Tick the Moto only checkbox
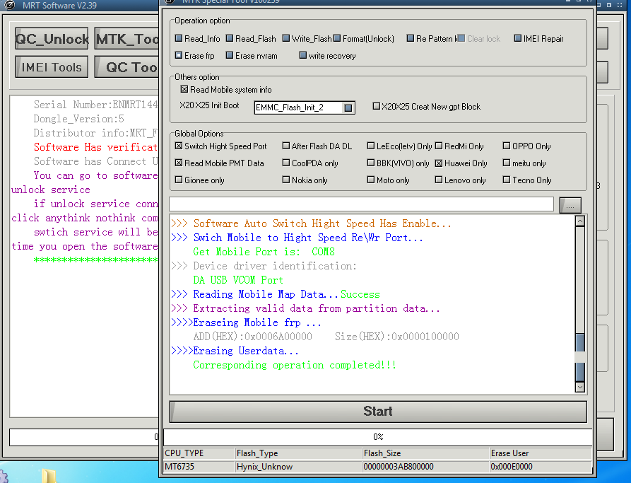Viewport: 631px width, 483px height. [x=371, y=180]
